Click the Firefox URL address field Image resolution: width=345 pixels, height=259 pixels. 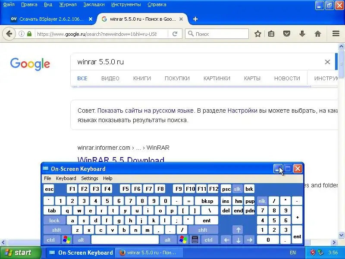point(97,34)
